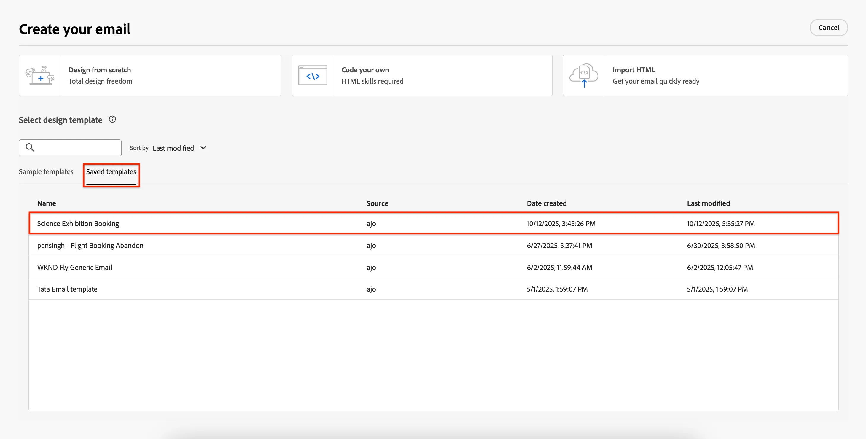
Task: Select pansingh - Flight Booking Abandon template
Action: click(x=434, y=245)
